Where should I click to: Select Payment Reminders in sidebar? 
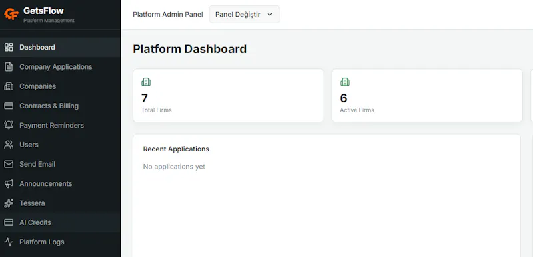(60, 126)
